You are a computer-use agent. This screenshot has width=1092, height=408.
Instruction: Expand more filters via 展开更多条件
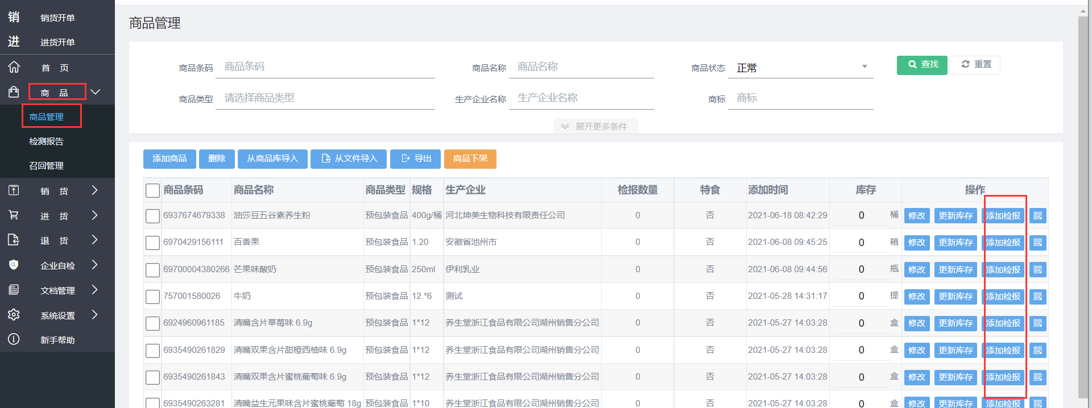[595, 126]
